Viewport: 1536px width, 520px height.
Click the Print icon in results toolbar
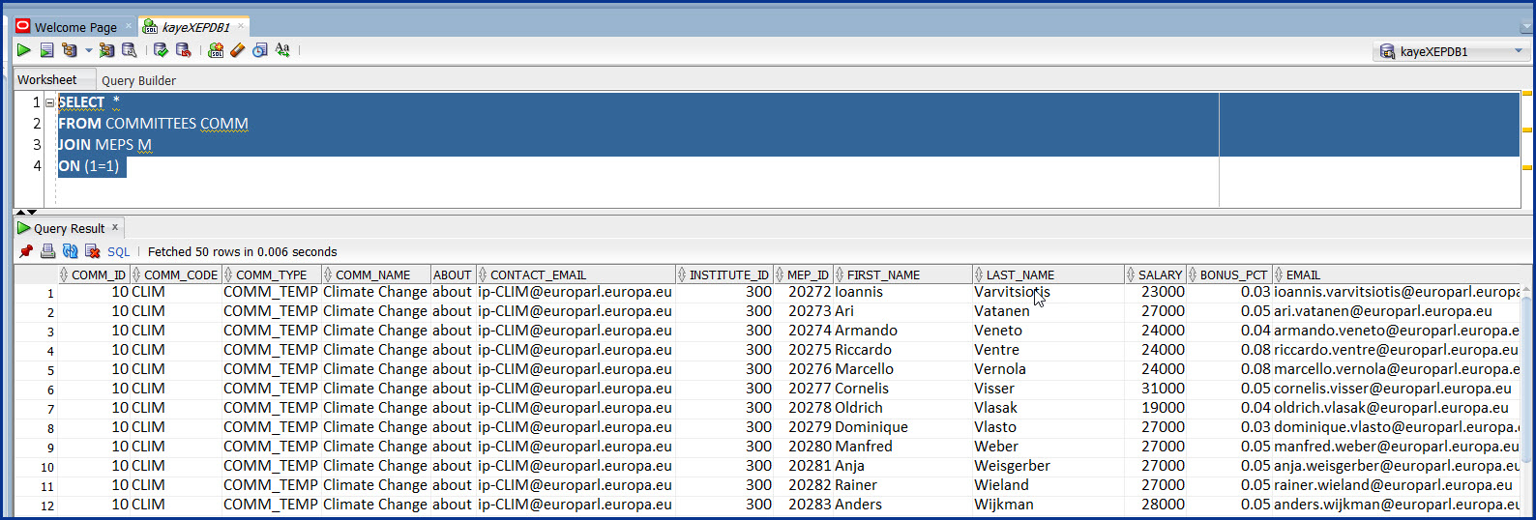pos(48,251)
